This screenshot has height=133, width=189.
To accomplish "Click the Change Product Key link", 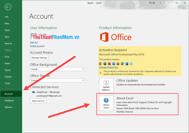I will [x=109, y=67].
